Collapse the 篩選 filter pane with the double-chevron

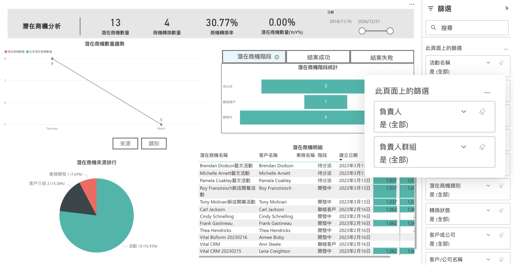coord(506,8)
